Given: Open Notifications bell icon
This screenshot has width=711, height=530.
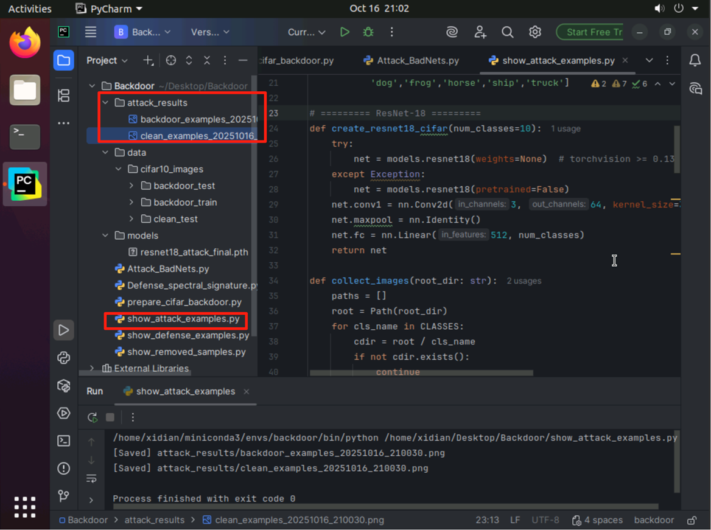Looking at the screenshot, I should pyautogui.click(x=695, y=60).
